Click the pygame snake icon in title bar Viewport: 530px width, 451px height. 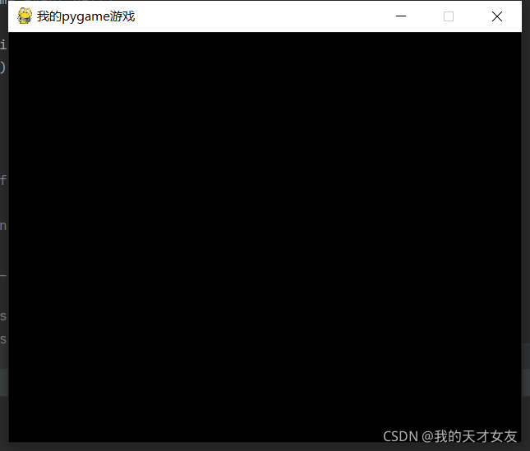[25, 16]
